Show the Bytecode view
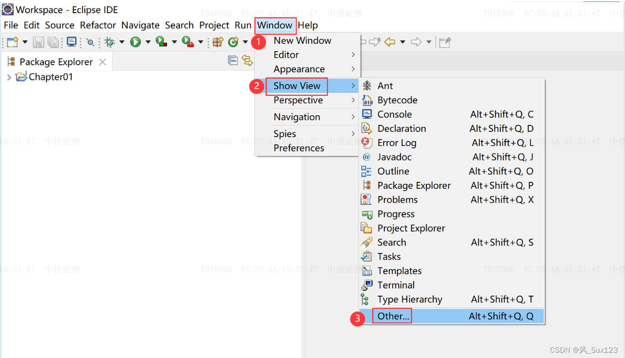 tap(452, 100)
